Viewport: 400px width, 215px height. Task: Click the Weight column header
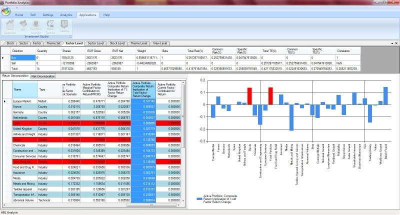[148, 51]
